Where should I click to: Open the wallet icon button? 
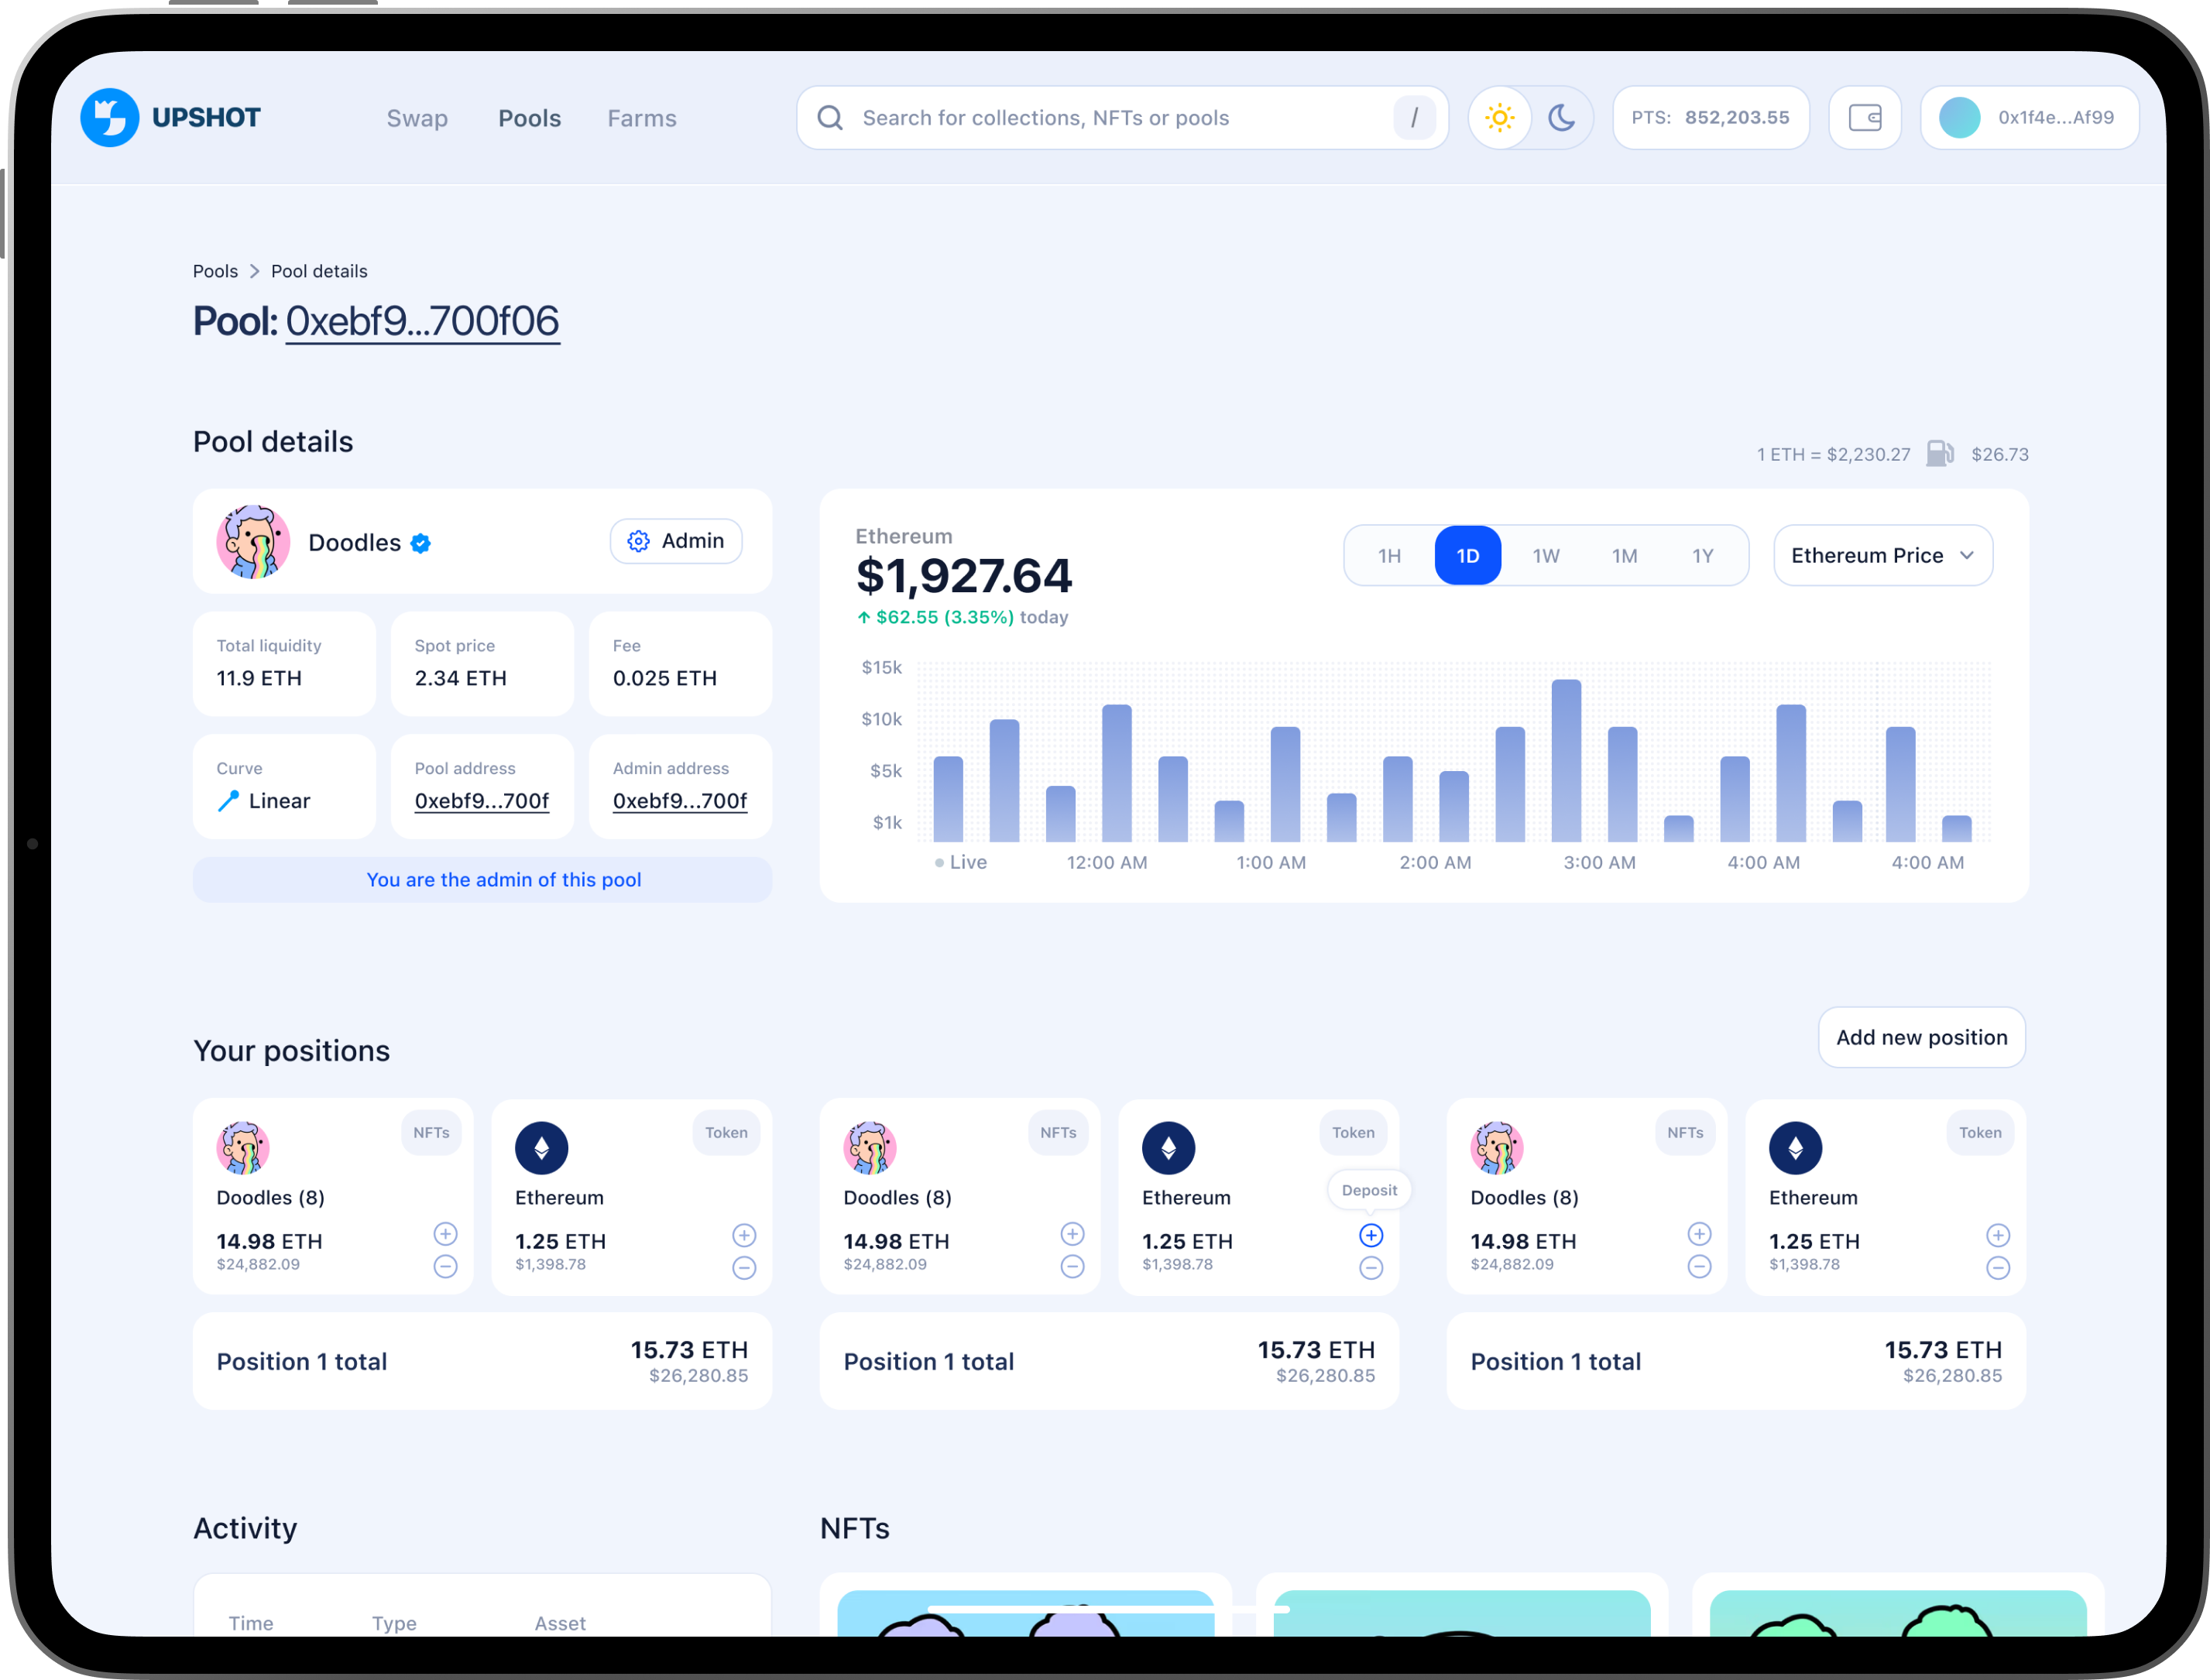click(x=1864, y=118)
